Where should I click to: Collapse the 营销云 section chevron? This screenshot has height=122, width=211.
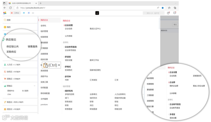pos(35,86)
